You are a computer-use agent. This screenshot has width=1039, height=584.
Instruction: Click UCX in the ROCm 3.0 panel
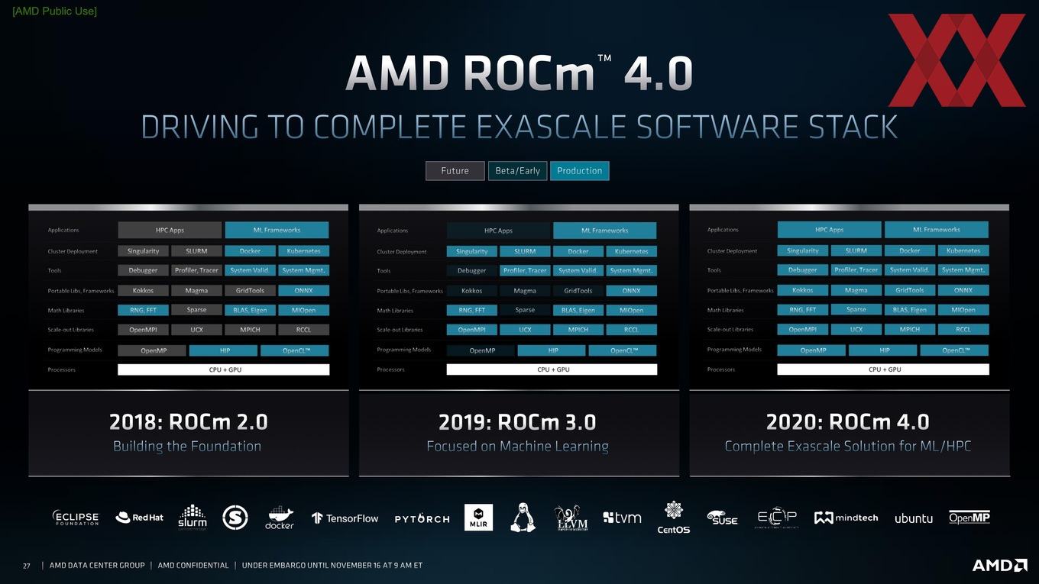[525, 330]
